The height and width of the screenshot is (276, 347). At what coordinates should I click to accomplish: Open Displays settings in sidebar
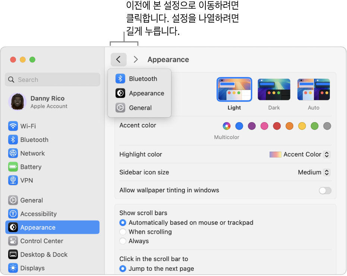tap(52, 268)
